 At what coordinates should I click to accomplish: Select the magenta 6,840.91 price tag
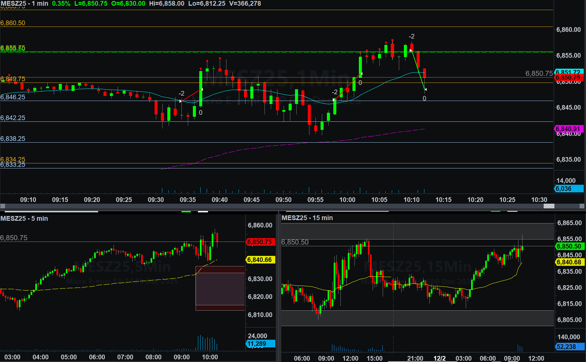pos(568,129)
